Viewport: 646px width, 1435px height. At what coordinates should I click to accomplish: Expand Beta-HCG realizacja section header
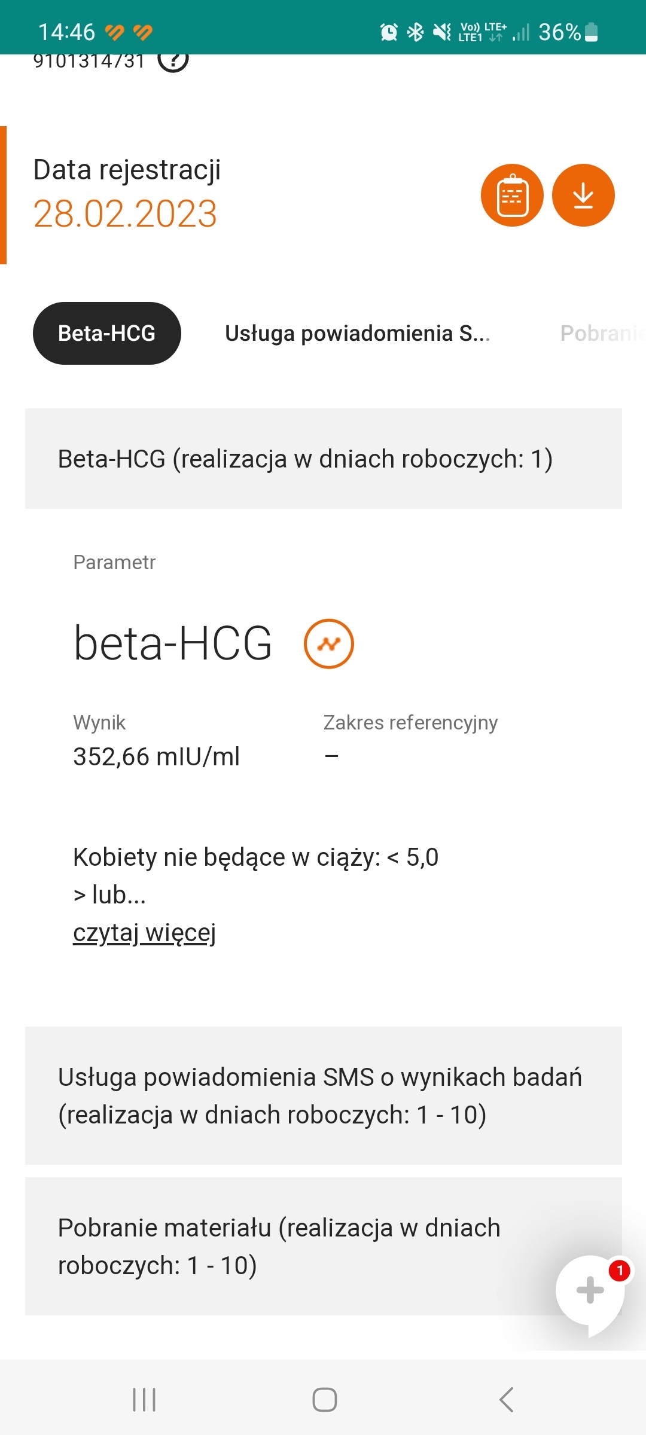[323, 459]
